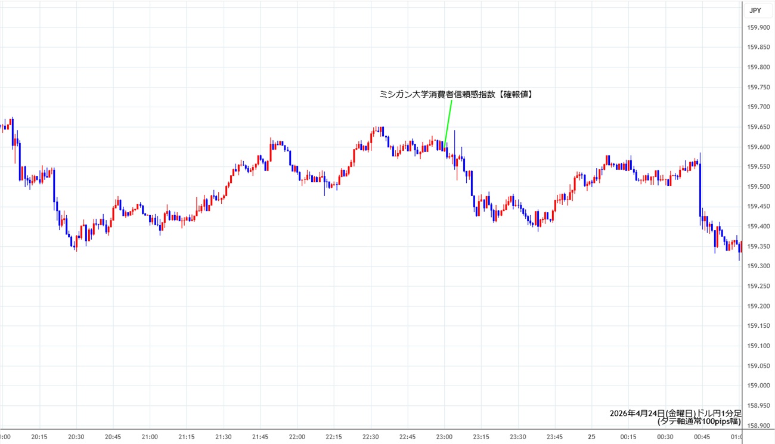Click the 00:45 time axis label
This screenshot has width=775, height=444.
coord(701,437)
